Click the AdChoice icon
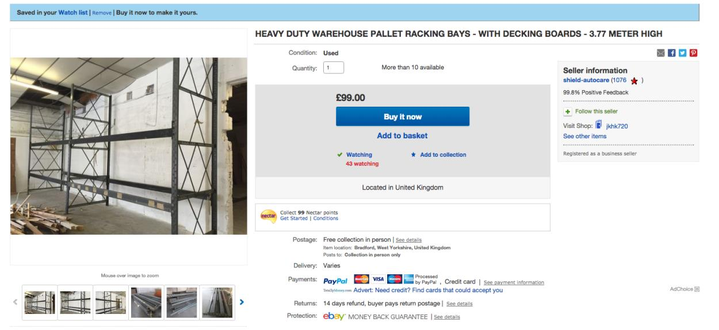 (697, 289)
